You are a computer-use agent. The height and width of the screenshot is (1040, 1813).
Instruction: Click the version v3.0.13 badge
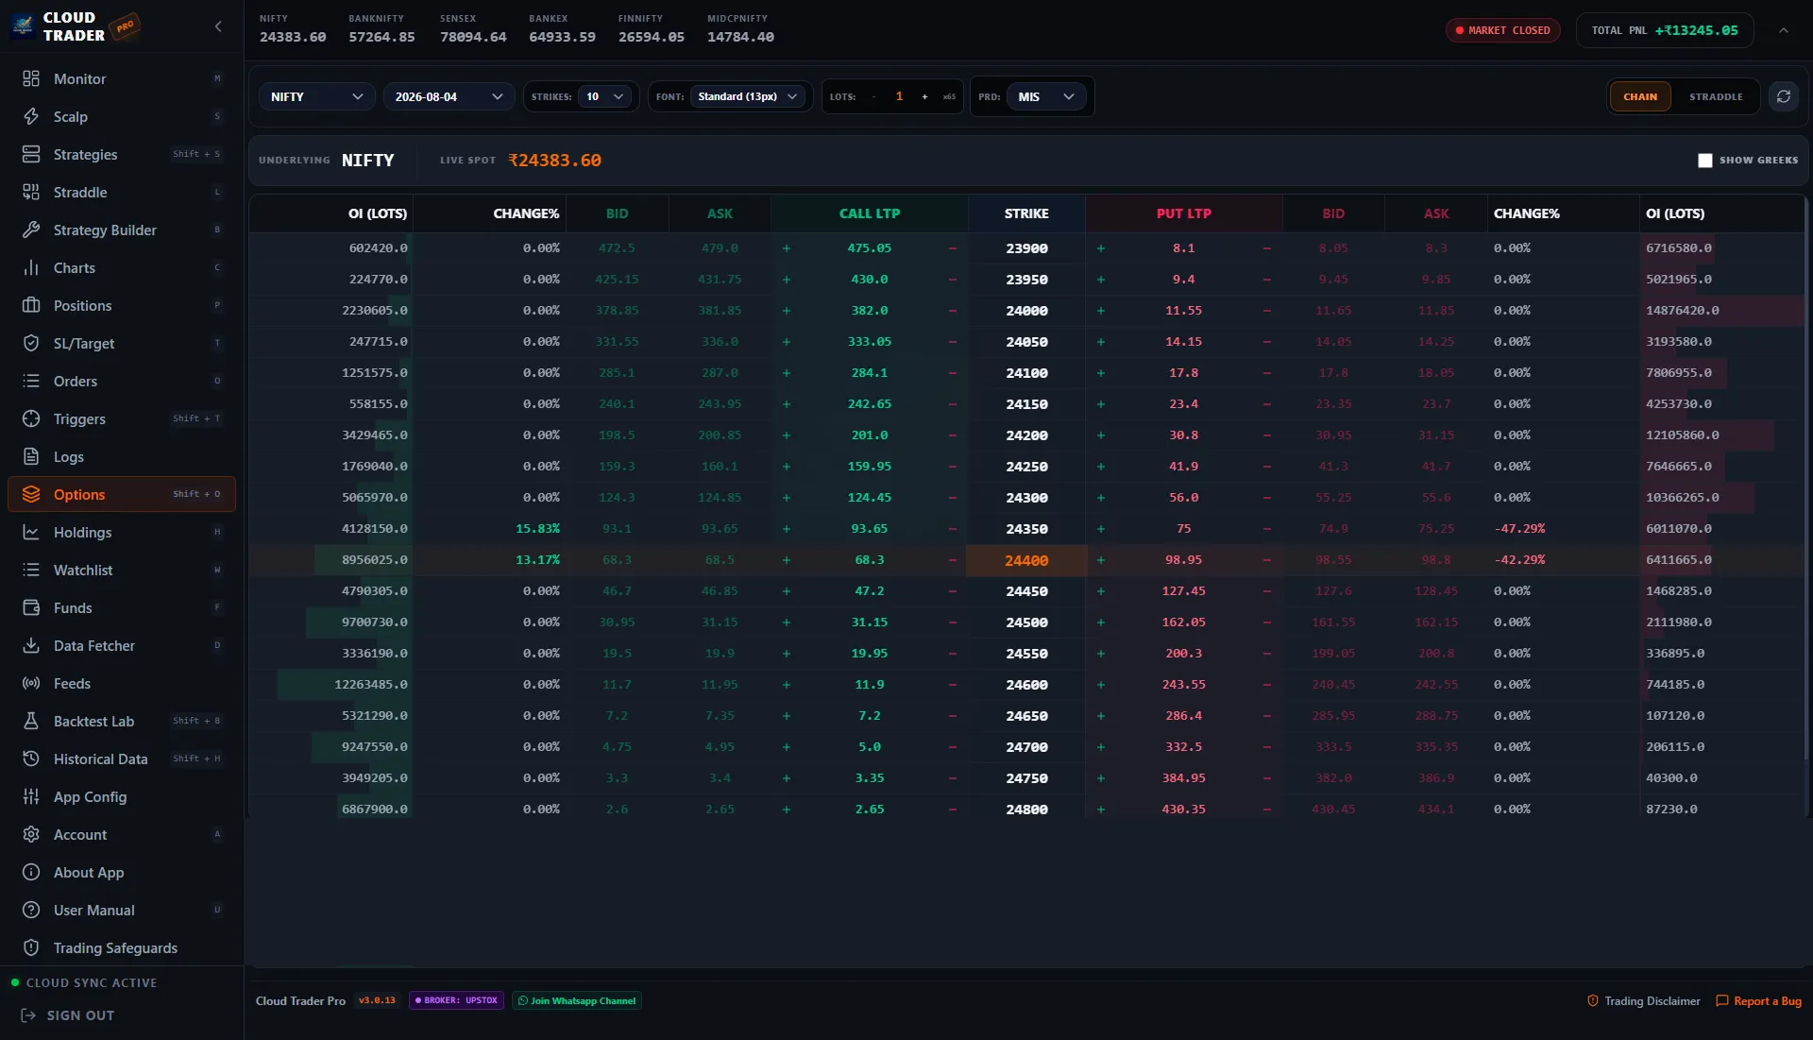pos(377,1000)
